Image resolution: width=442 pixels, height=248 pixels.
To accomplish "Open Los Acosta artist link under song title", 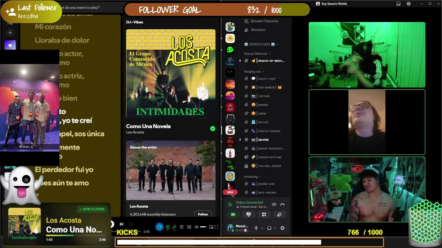I will 135,132.
